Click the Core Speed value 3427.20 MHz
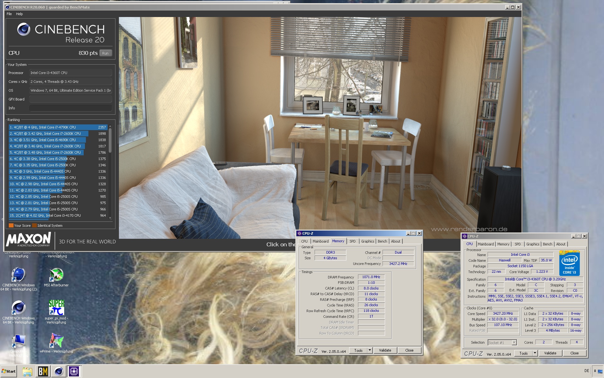Viewport: 604px width, 378px height. point(503,313)
